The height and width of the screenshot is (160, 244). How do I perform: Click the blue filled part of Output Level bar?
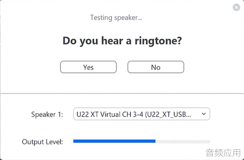[x=114, y=141]
